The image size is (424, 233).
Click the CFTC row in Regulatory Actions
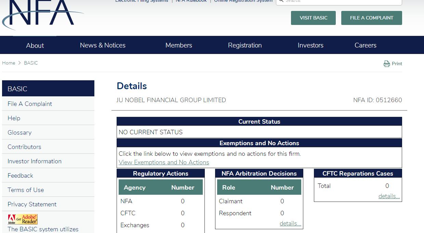click(x=161, y=213)
